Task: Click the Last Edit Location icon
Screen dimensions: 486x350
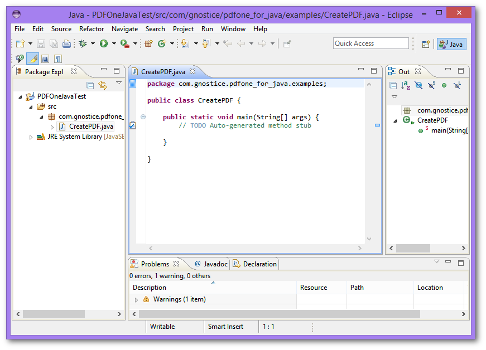Action: point(228,43)
